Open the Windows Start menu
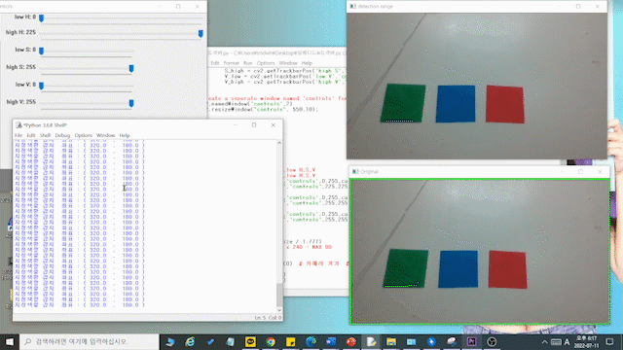 10,341
